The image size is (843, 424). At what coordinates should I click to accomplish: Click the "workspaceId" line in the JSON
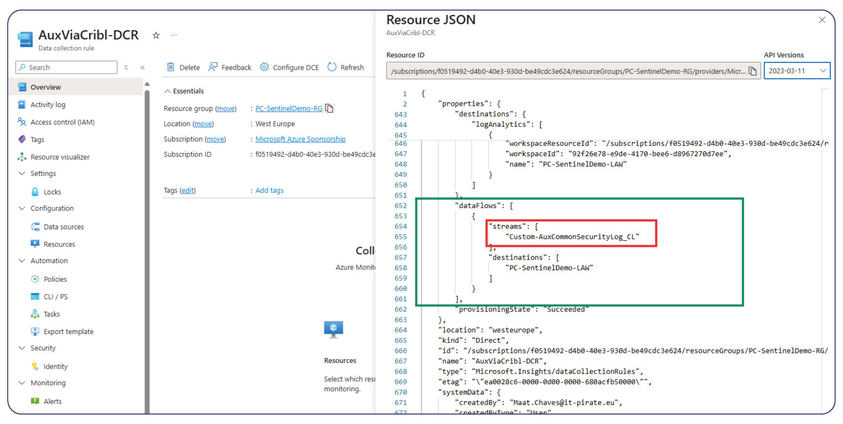pyautogui.click(x=618, y=154)
